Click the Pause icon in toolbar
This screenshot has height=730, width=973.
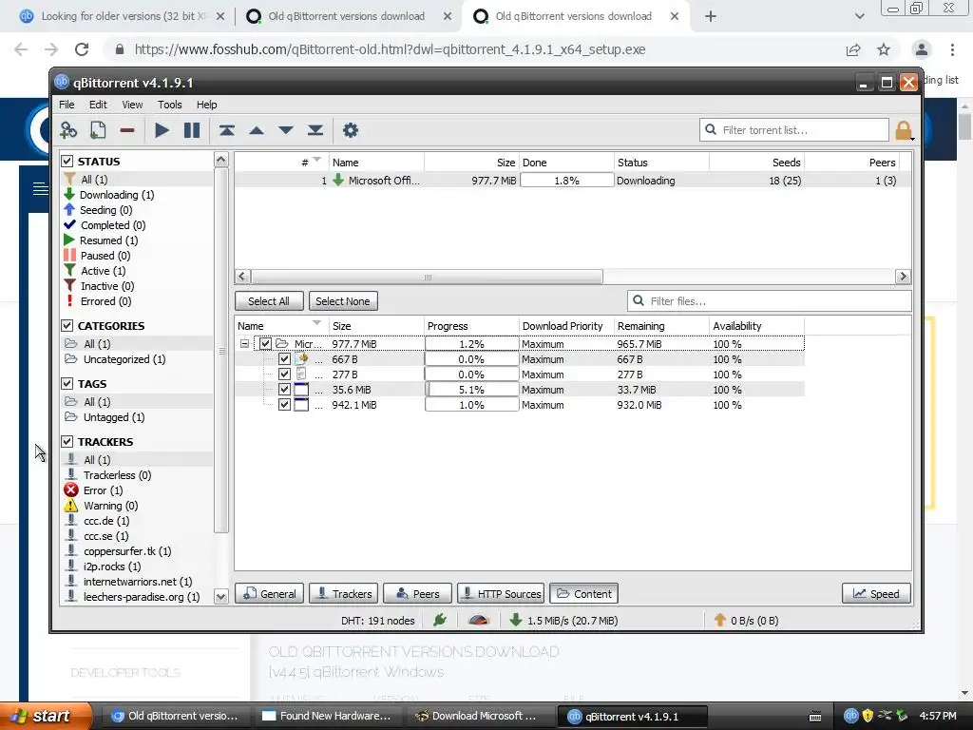192,130
